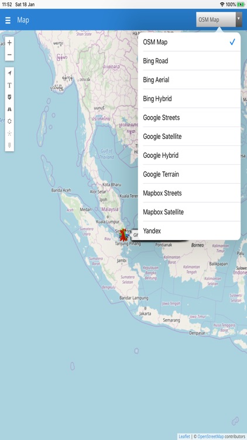The height and width of the screenshot is (440, 247).
Task: Zoom in on the map
Action: click(9, 43)
